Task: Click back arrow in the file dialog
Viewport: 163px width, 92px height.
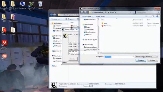Action: (82, 12)
